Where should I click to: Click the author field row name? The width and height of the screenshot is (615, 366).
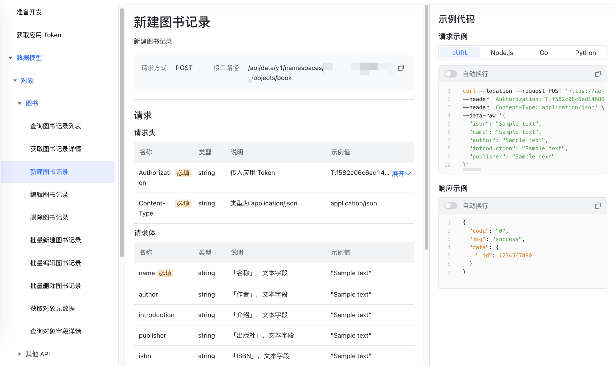148,294
